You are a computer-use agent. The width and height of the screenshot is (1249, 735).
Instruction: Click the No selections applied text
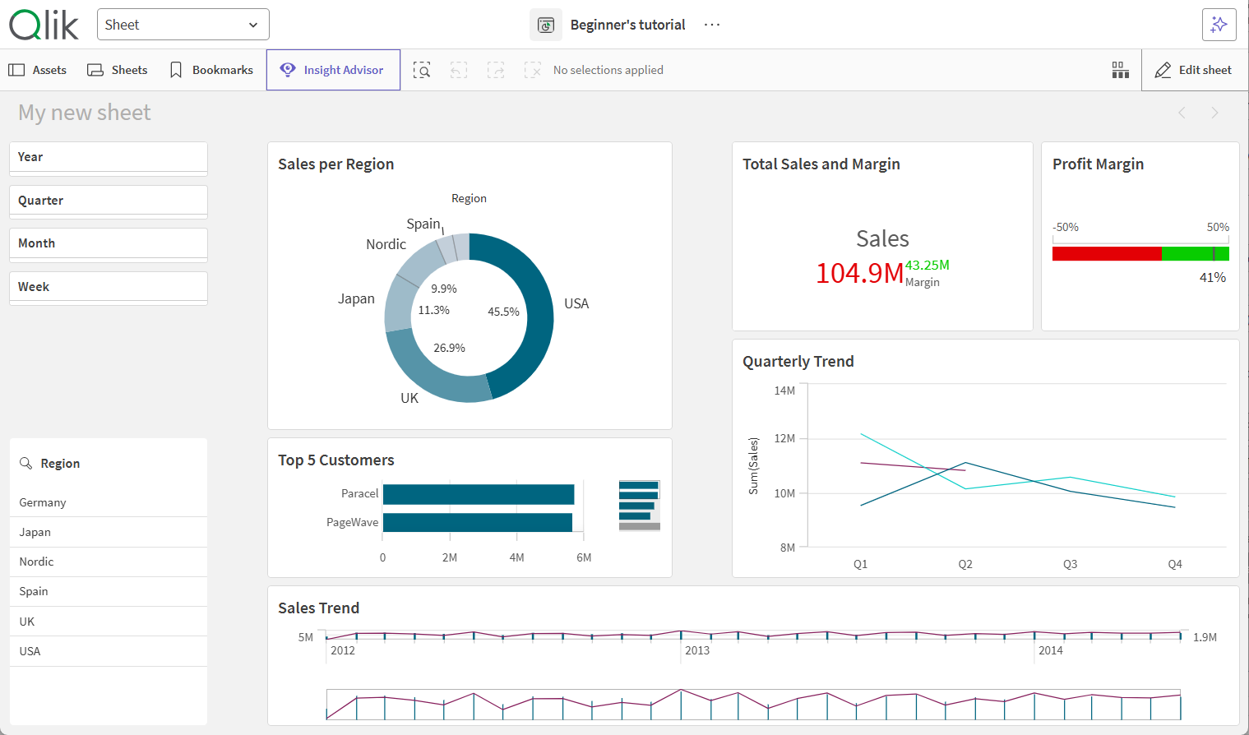pyautogui.click(x=608, y=70)
